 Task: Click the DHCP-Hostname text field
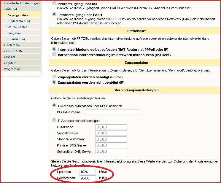(112, 112)
